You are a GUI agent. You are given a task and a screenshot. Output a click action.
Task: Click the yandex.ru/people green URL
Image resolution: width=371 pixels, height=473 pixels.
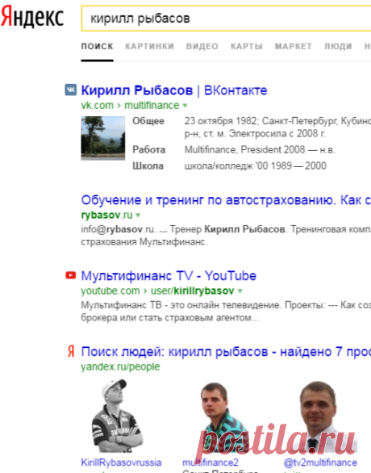pyautogui.click(x=120, y=366)
